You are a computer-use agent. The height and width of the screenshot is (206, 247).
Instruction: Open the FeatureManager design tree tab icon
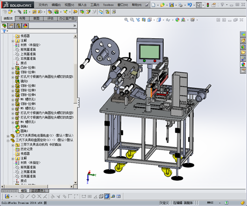[x=4, y=26]
